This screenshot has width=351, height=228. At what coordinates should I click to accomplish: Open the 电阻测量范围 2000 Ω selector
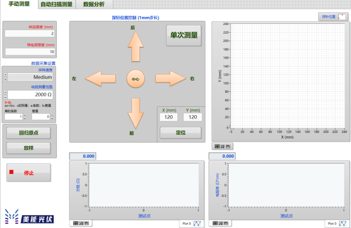pos(30,95)
